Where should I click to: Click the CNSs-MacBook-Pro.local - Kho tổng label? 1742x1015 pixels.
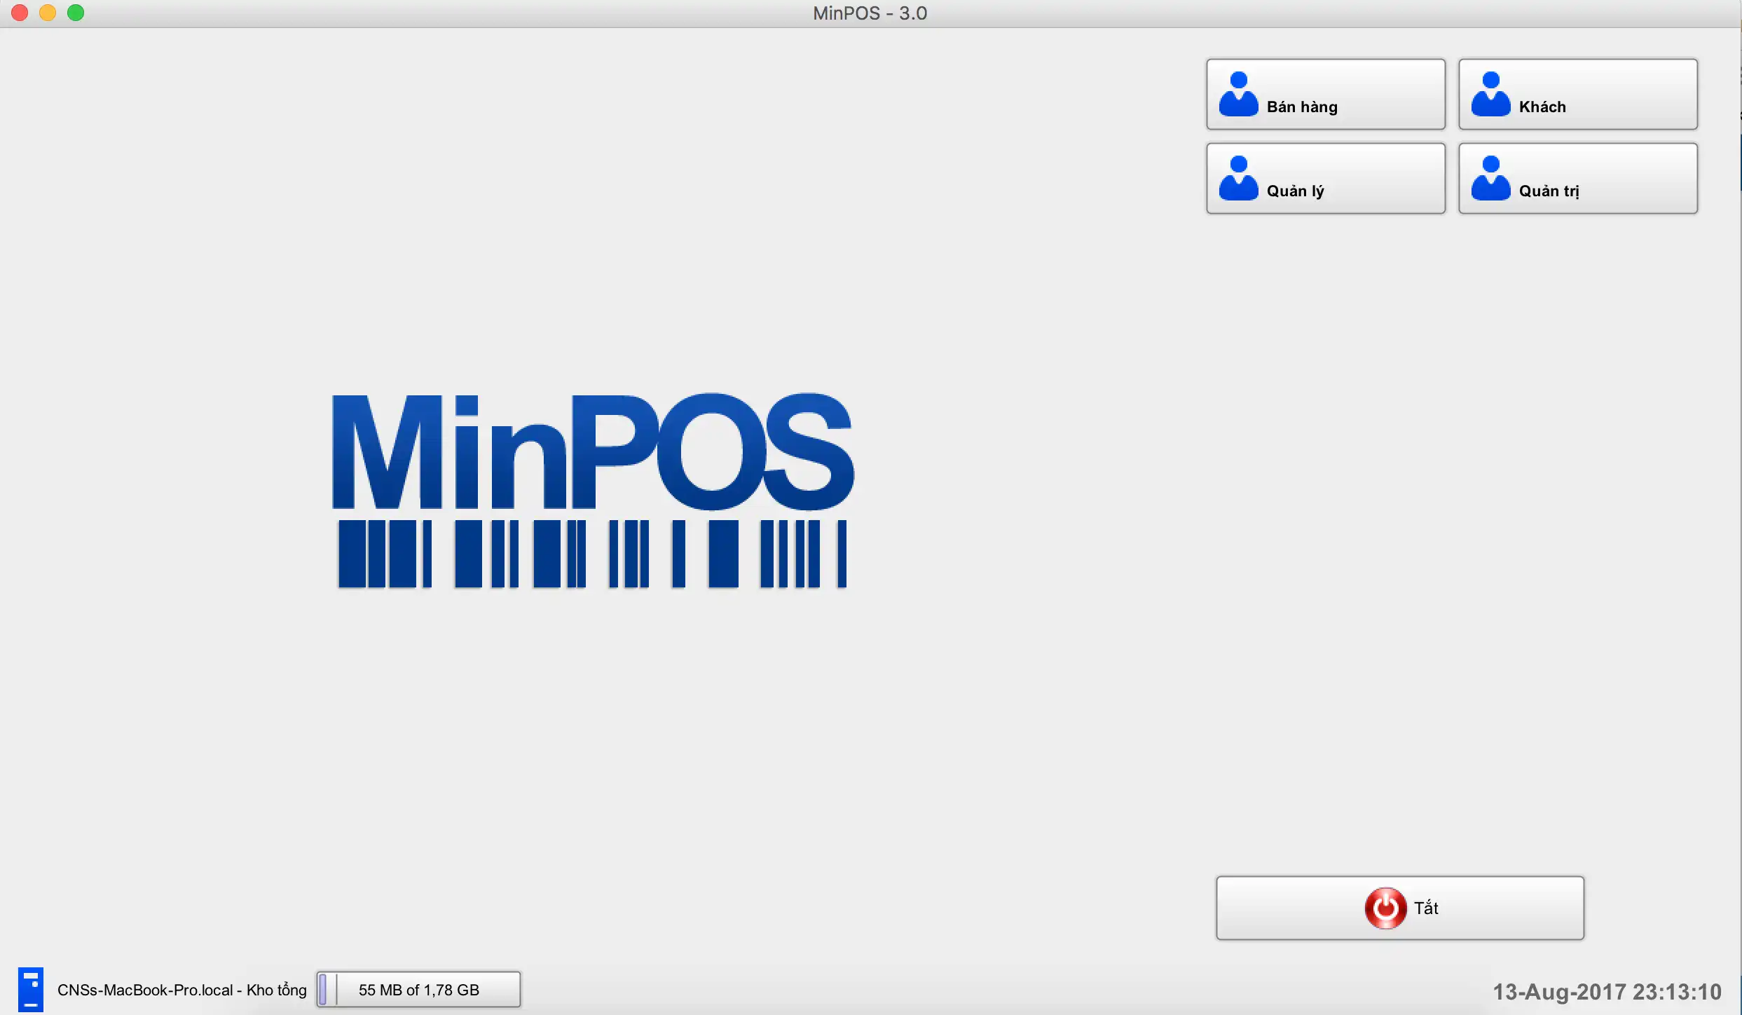click(x=181, y=990)
